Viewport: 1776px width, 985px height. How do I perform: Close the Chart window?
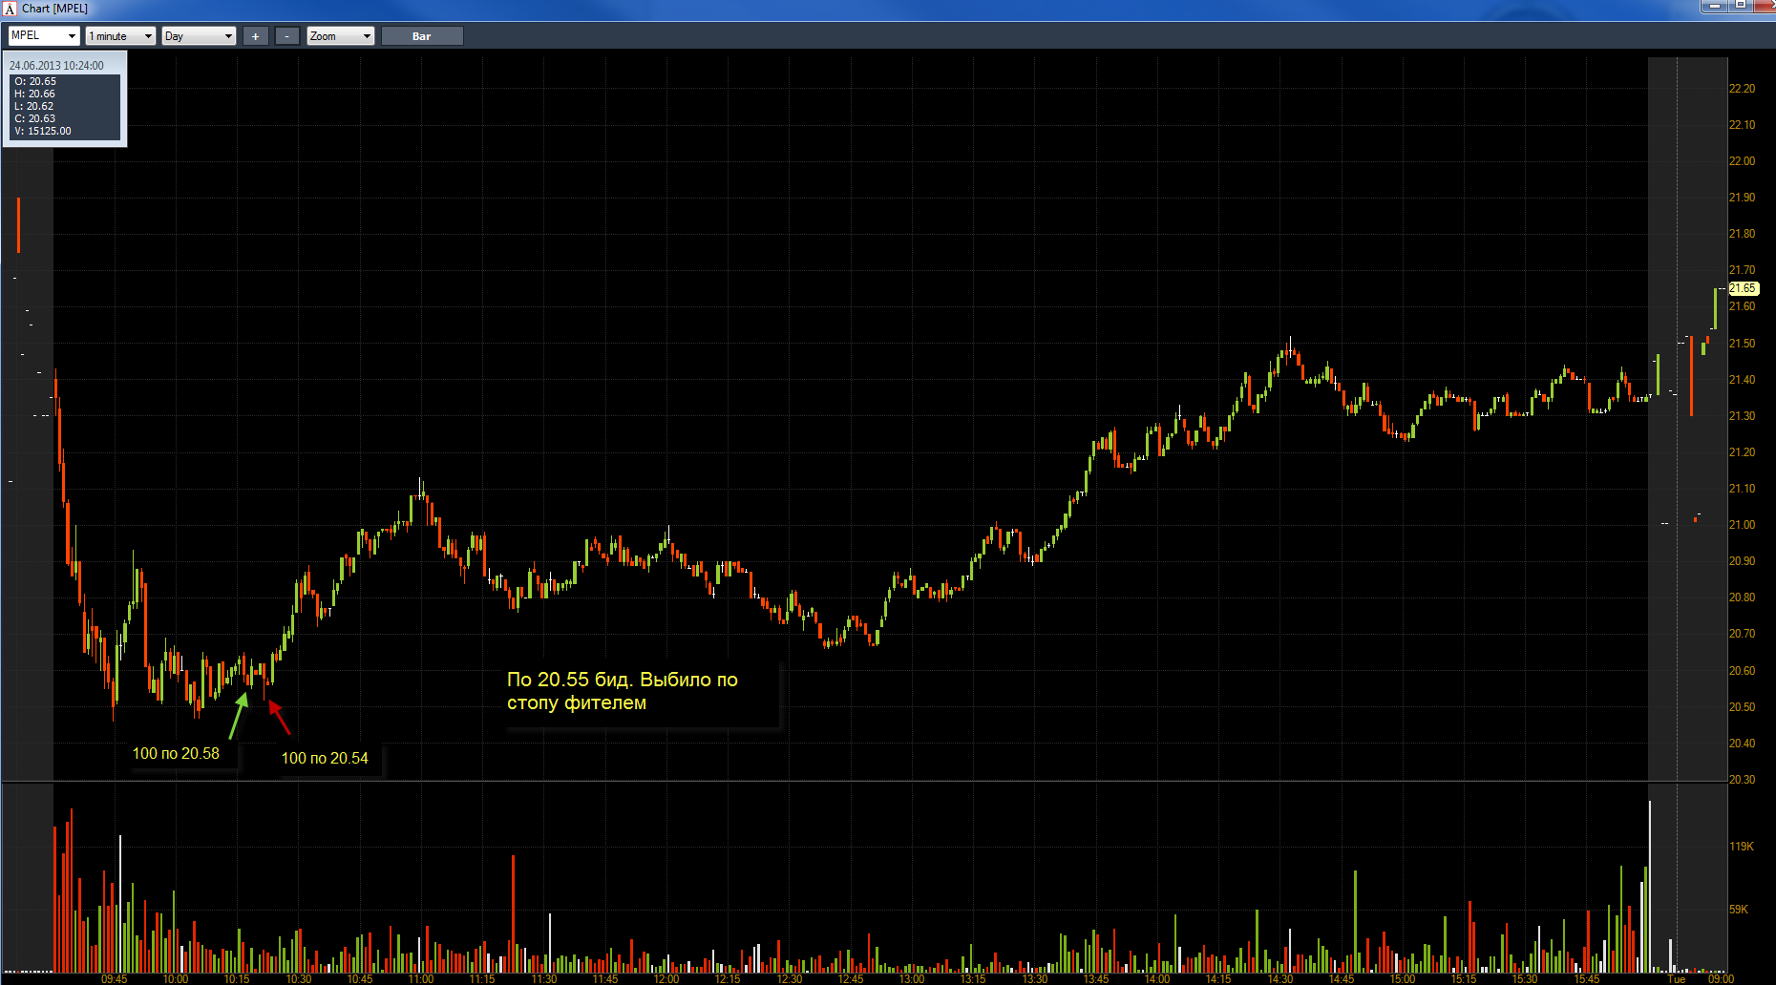point(1765,6)
